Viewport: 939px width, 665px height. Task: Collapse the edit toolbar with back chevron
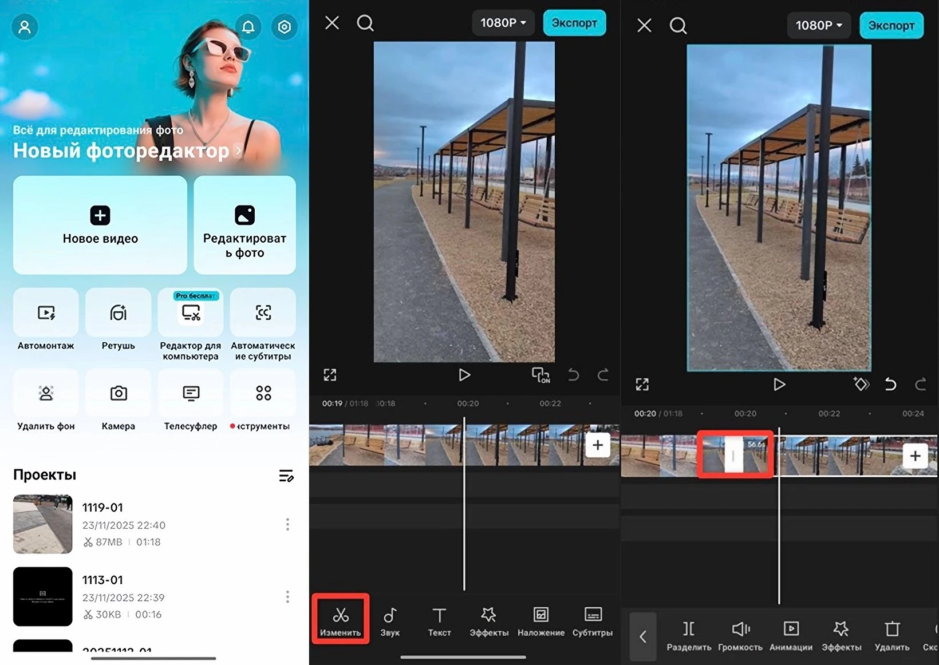(643, 636)
